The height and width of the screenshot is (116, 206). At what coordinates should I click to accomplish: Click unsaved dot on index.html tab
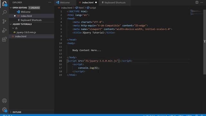(x=96, y=2)
